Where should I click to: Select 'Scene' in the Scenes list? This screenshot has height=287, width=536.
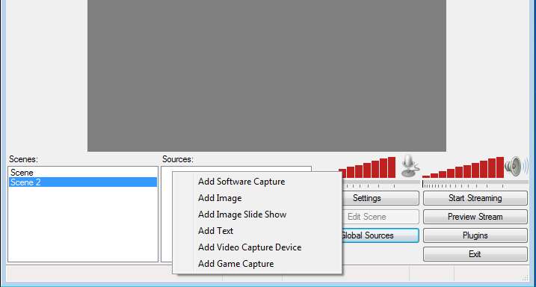[x=83, y=172]
